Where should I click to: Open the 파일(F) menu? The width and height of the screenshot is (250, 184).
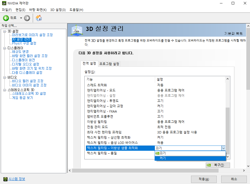click(7, 10)
